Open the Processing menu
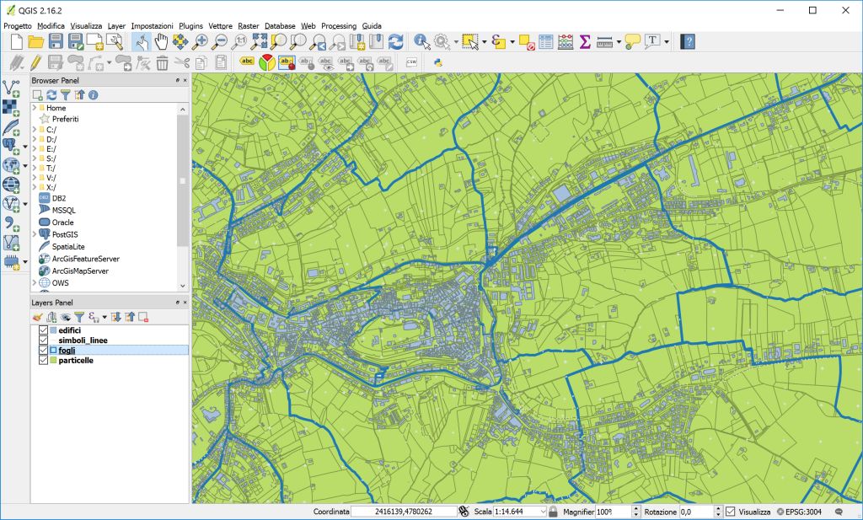 pos(339,26)
